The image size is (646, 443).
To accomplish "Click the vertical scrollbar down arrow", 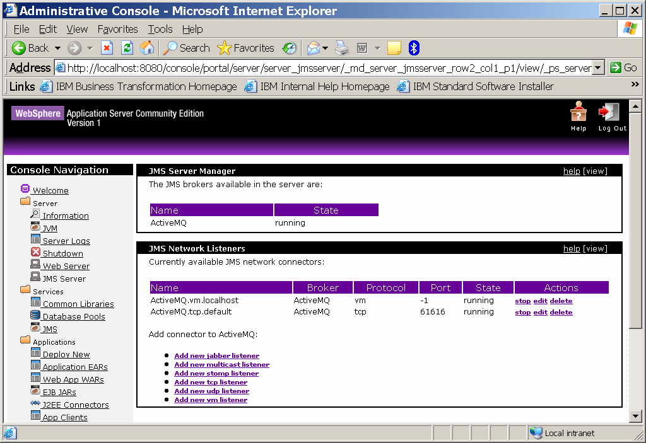I will click(x=635, y=415).
